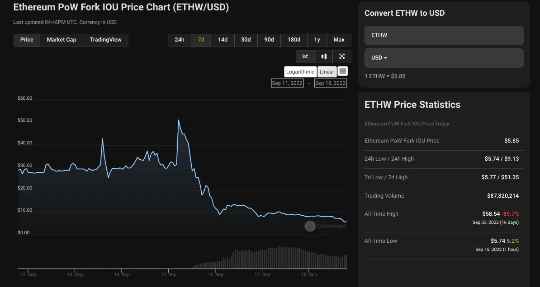Click the 15. Sep axis label
Screen dimensions: 540x287
pyautogui.click(x=168, y=275)
